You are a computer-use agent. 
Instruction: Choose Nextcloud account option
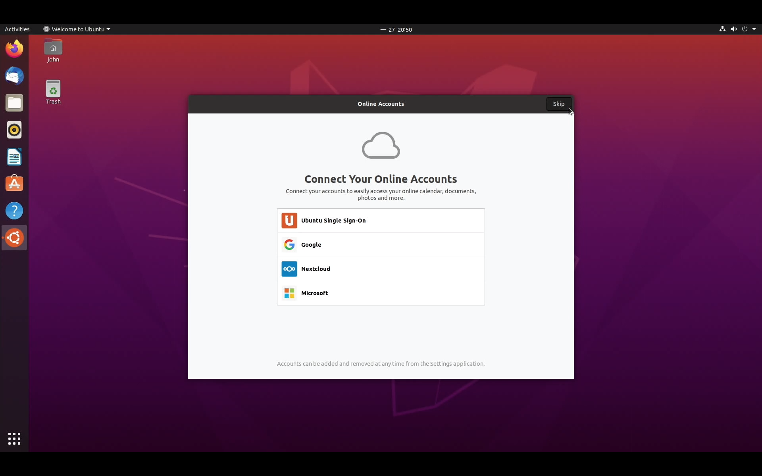(x=381, y=269)
